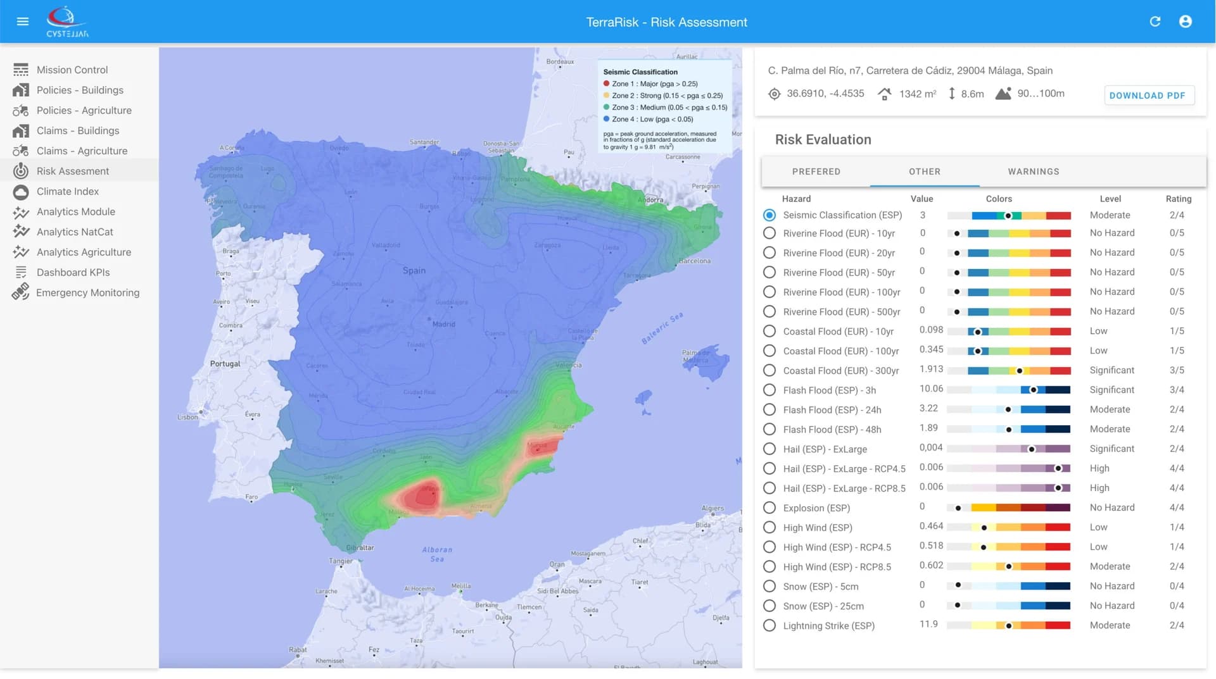Image resolution: width=1216 pixels, height=679 pixels.
Task: Click the Climate Index cloud icon
Action: click(x=21, y=191)
